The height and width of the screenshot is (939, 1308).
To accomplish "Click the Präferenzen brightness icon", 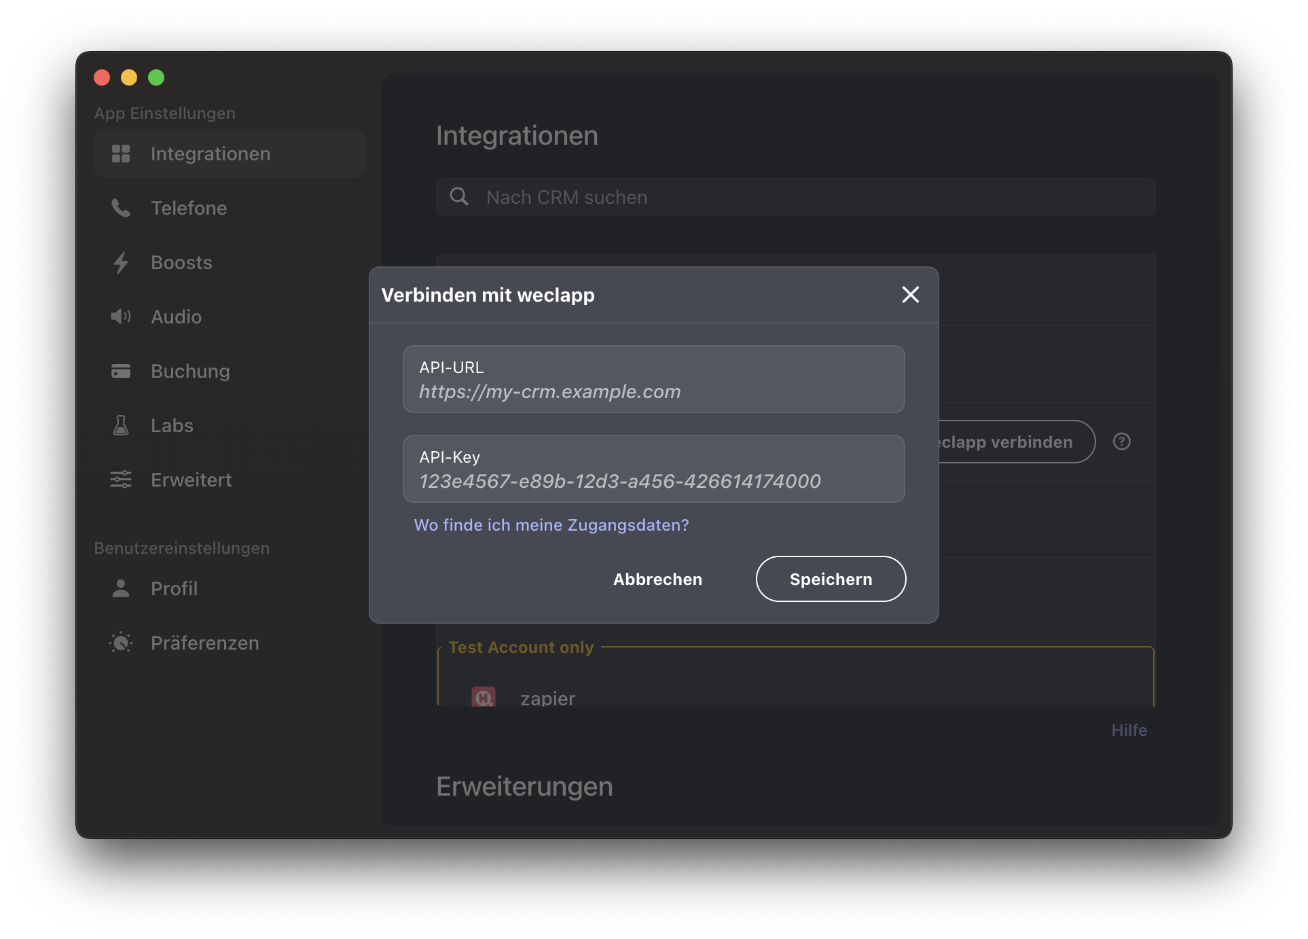I will point(121,643).
